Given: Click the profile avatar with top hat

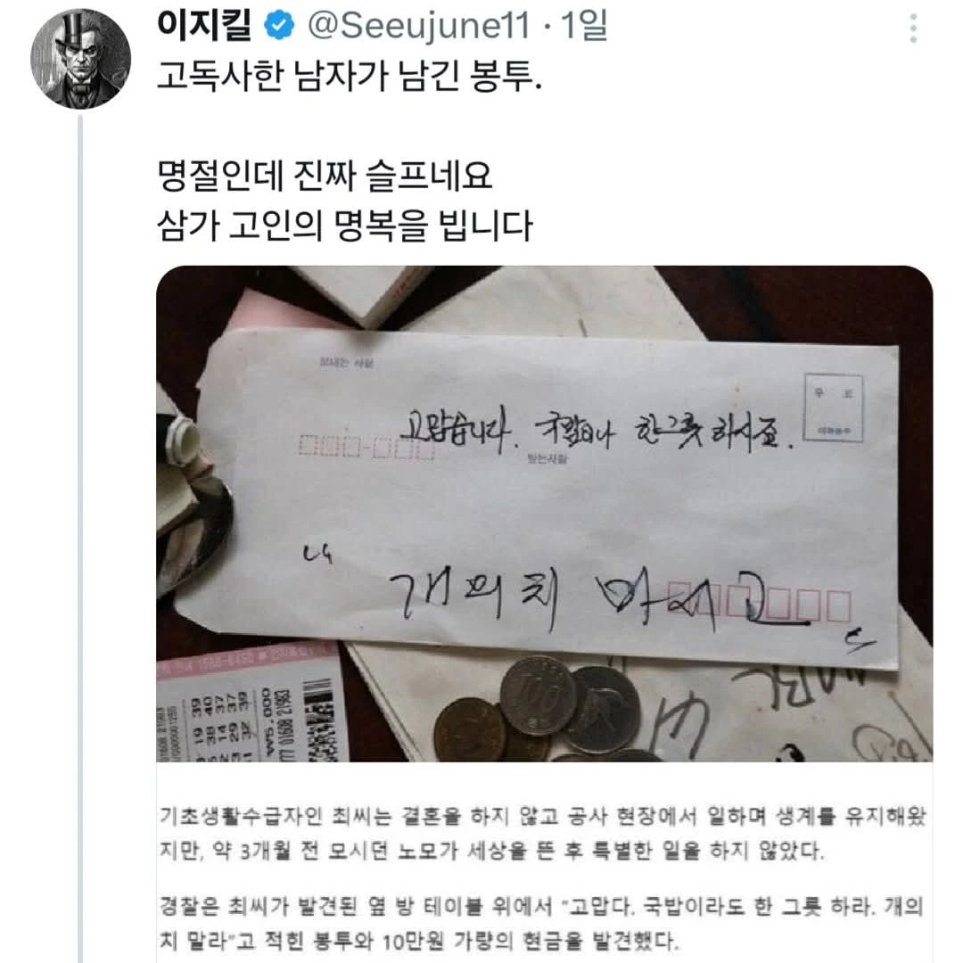Looking at the screenshot, I should (80, 58).
